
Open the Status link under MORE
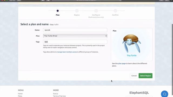[x=55, y=93]
